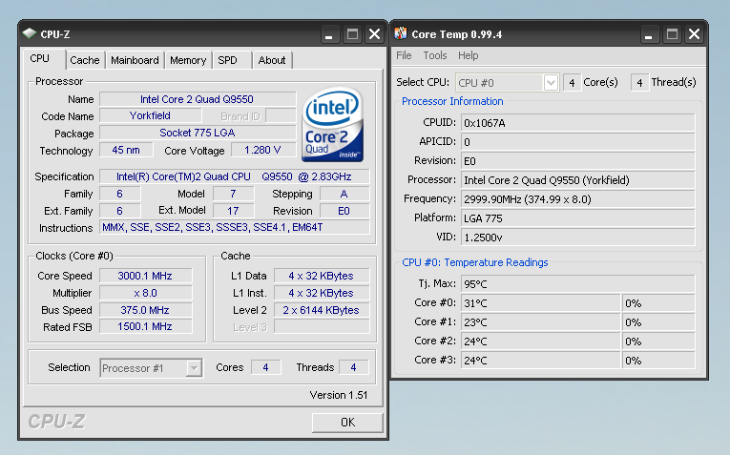Click the Core #2 temperature field
730x455 pixels.
pos(540,341)
